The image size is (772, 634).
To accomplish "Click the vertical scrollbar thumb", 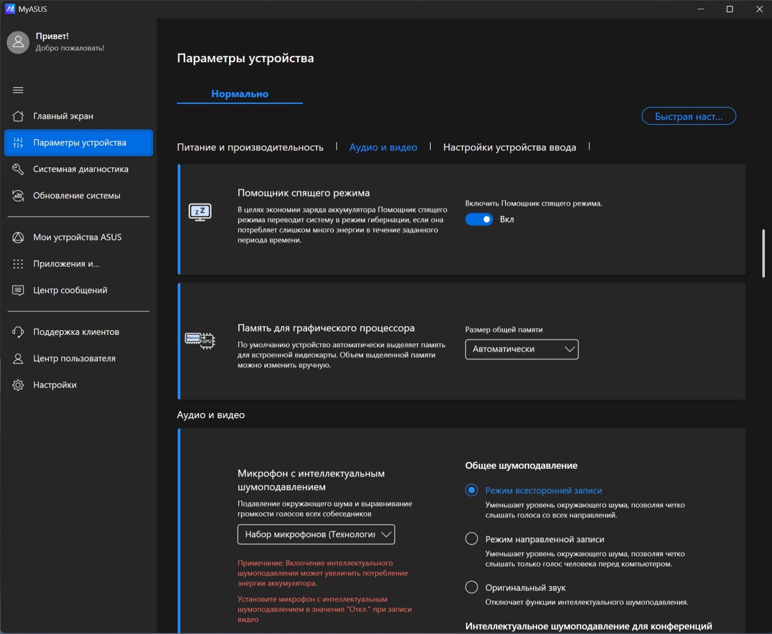I will pos(763,253).
